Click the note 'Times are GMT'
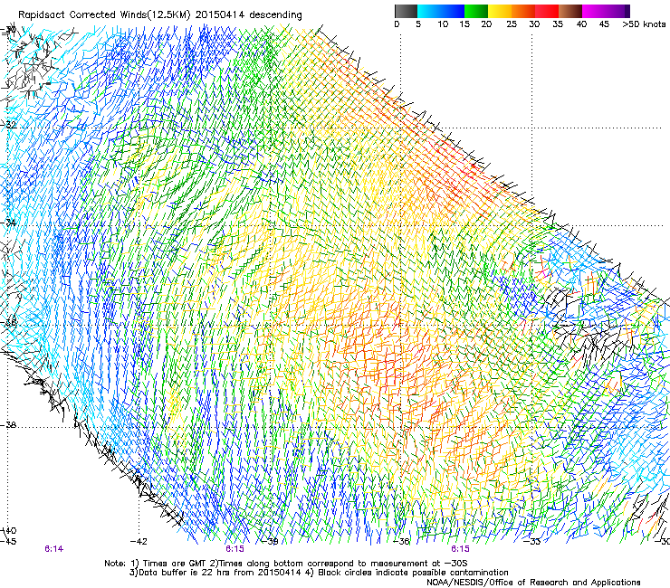This screenshot has width=670, height=588. click(174, 564)
